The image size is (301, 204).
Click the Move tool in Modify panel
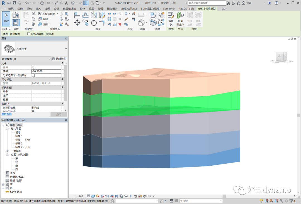[x=77, y=22]
